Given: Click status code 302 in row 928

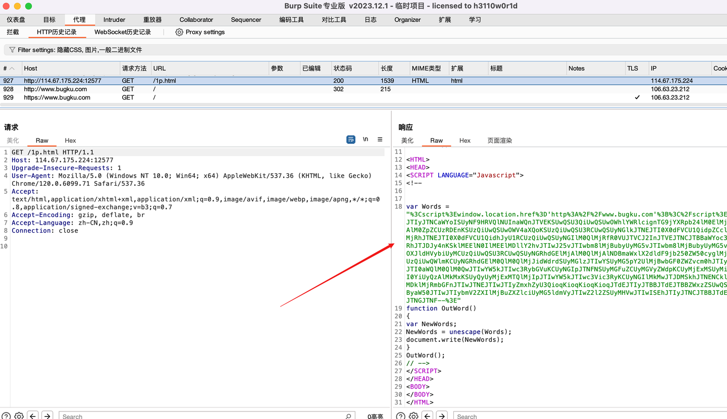Looking at the screenshot, I should pos(338,89).
